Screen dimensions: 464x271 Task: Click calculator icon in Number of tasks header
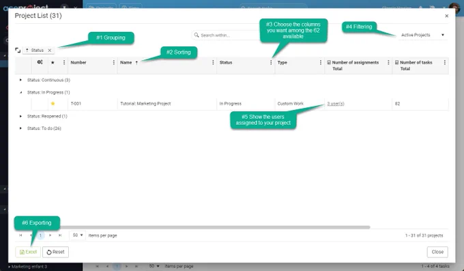tap(397, 63)
